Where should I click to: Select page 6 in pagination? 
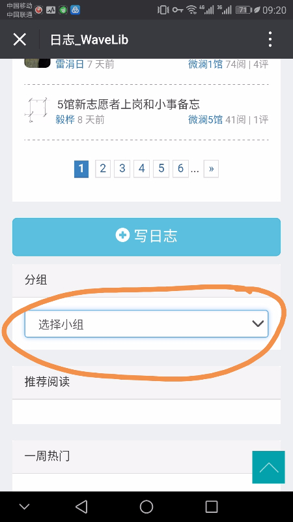coord(181,169)
